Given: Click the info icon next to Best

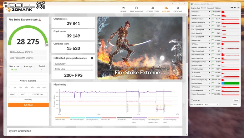Looking at the screenshot, I should coord(44,66).
